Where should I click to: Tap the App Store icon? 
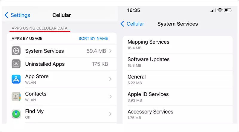pos(16,79)
